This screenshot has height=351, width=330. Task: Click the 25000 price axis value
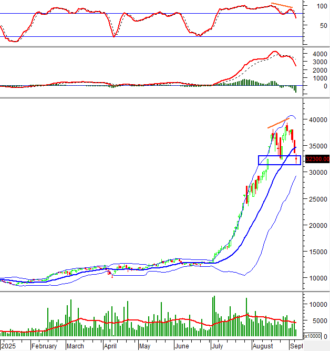[318, 199]
